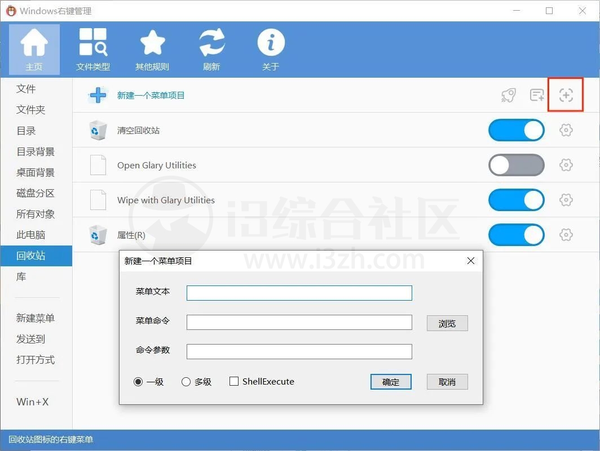Screen dimensions: 600x451
Task: Open 新建菜单 in the sidebar
Action: point(36,318)
